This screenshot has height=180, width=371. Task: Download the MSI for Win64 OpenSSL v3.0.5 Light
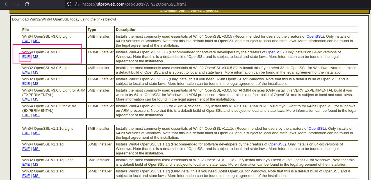click(x=36, y=41)
